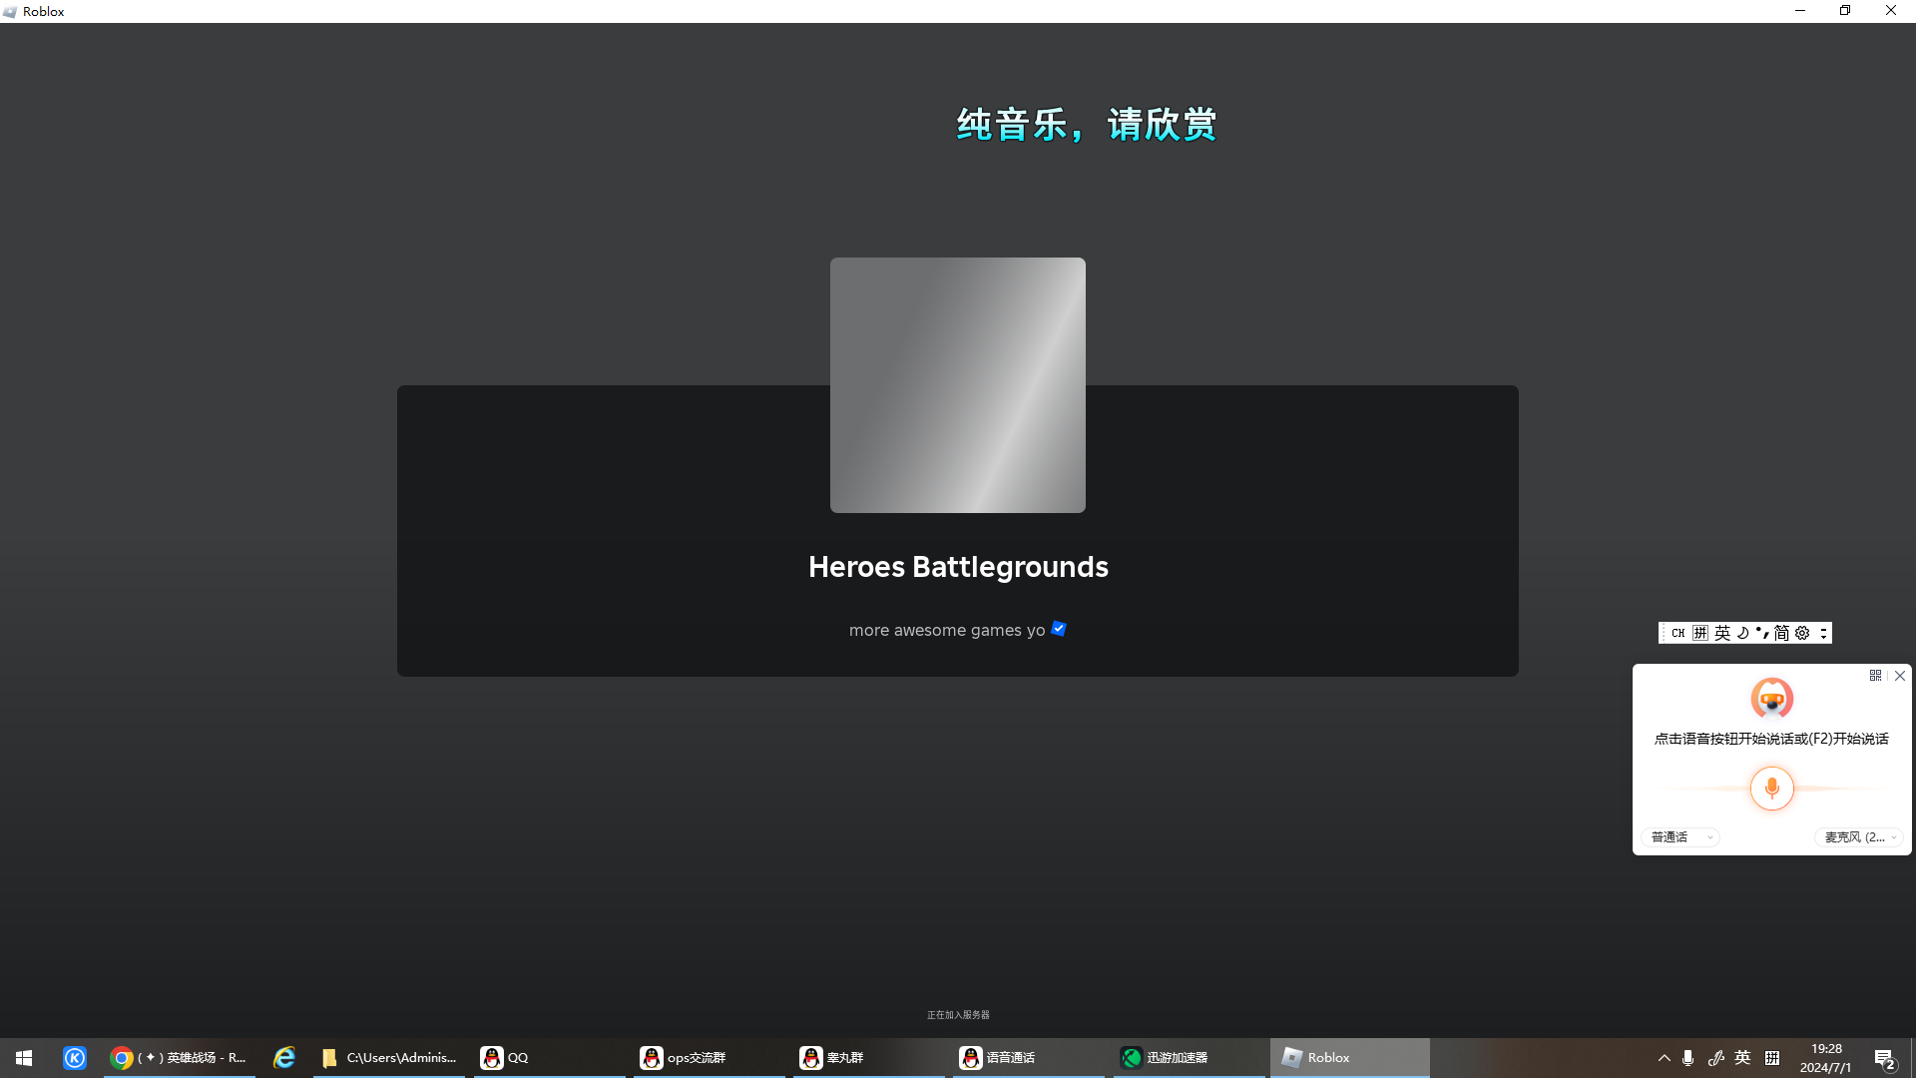Open the 迅游加速器 accelerator from taskbar
This screenshot has height=1078, width=1916.
[1190, 1058]
